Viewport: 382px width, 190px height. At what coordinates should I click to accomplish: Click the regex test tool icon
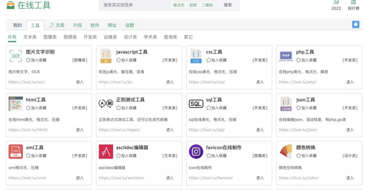click(106, 104)
